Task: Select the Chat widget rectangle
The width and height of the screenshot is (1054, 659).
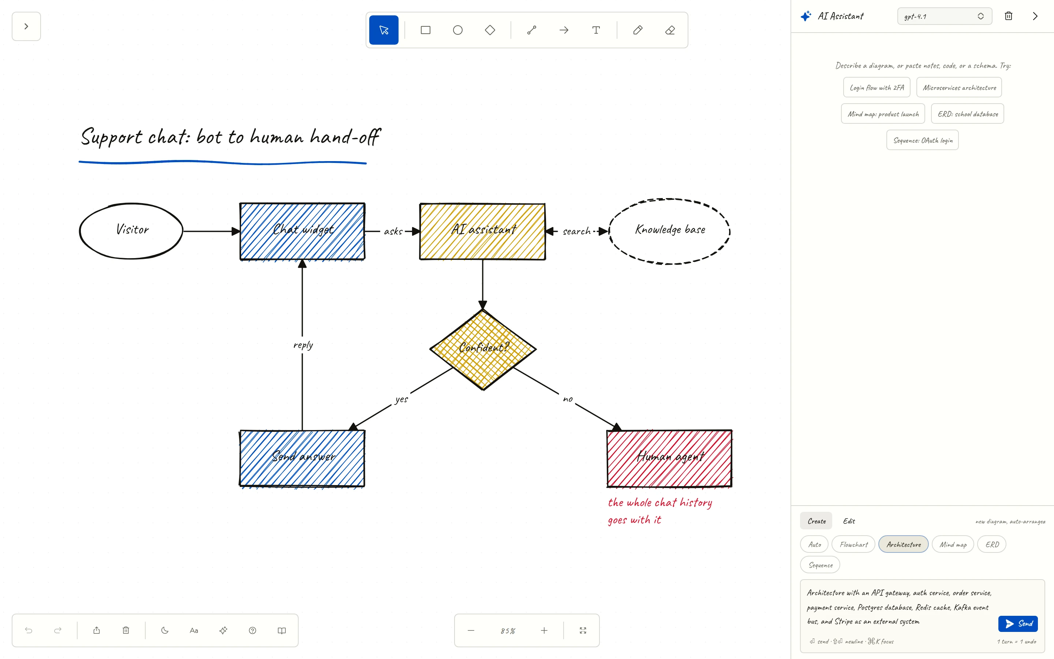Action: (302, 231)
